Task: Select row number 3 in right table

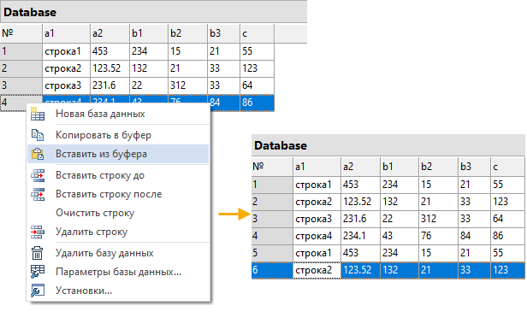Action: 272,219
